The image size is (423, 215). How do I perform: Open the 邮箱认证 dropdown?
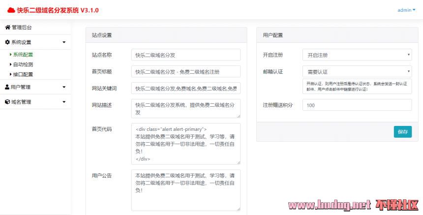(357, 71)
